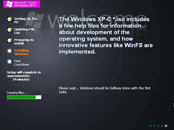Click the Setting Up the PC step label
Image resolution: width=174 pixels, height=130 pixels.
point(26,20)
